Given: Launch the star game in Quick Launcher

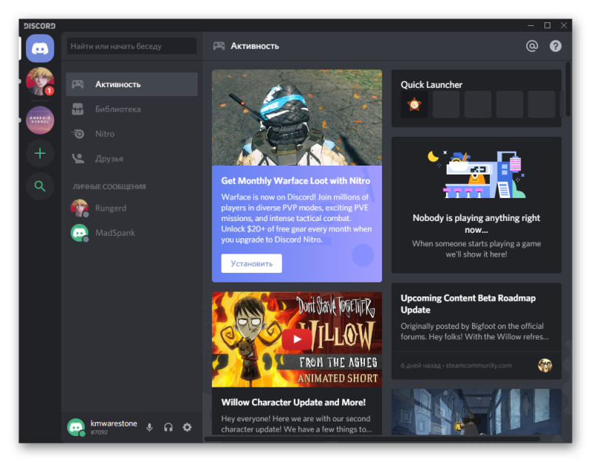Looking at the screenshot, I should coord(414,104).
